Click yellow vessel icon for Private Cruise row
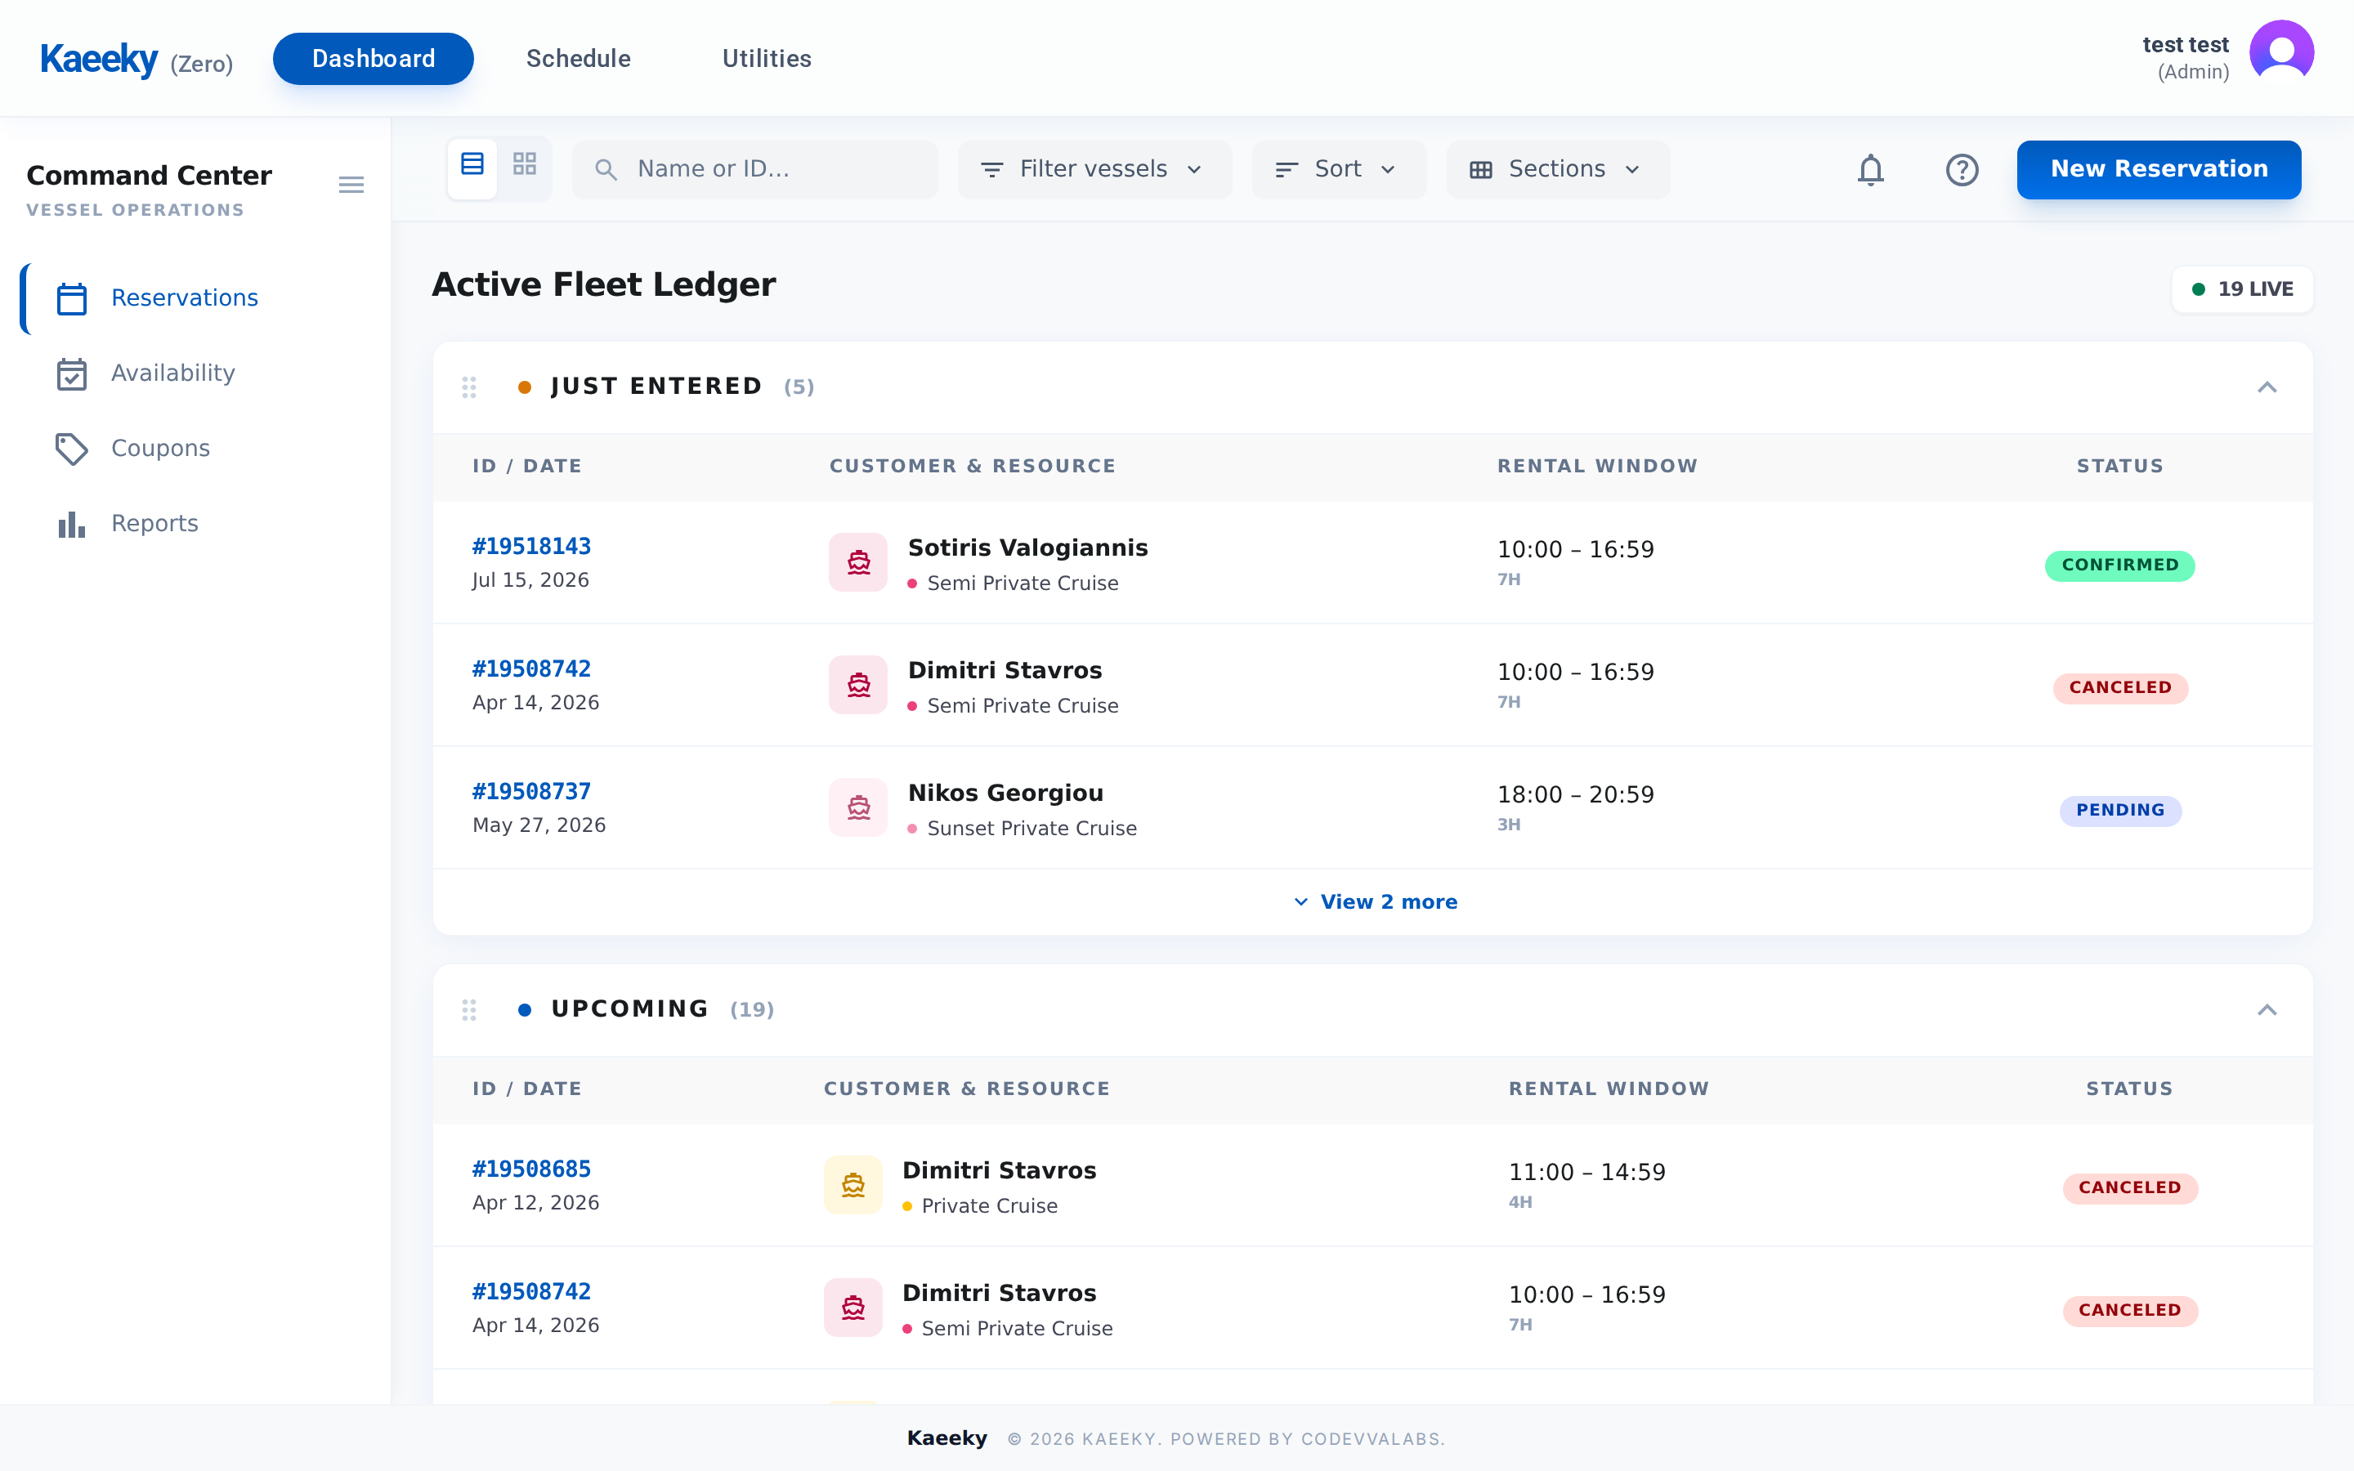Viewport: 2354px width, 1471px height. pos(853,1185)
